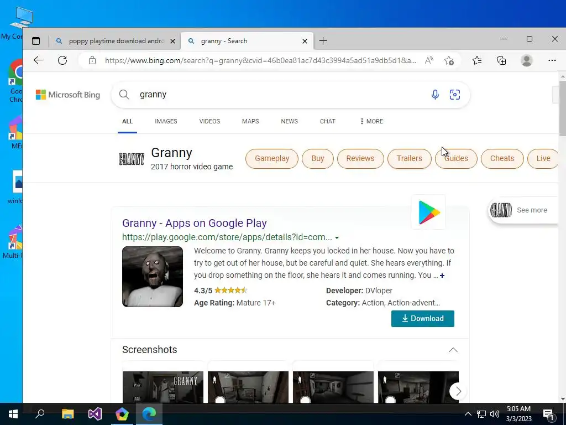Close the poppy playtime tab
The image size is (566, 425).
(172, 41)
